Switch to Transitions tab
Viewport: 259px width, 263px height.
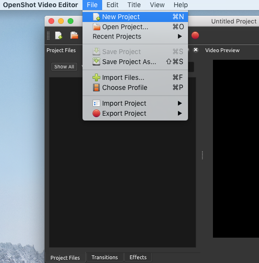point(105,257)
